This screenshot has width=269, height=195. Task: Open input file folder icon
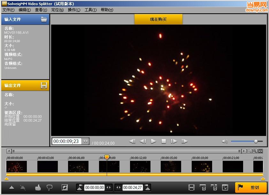44,19
